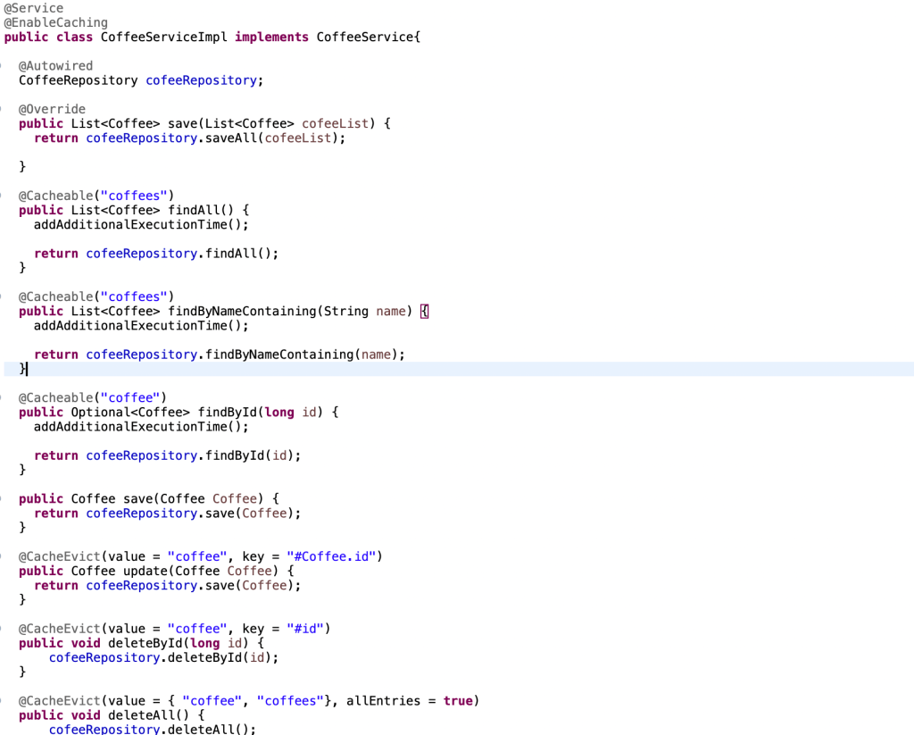This screenshot has height=735, width=914.
Task: Click the CoffeeService interface name after implements
Action: 365,37
